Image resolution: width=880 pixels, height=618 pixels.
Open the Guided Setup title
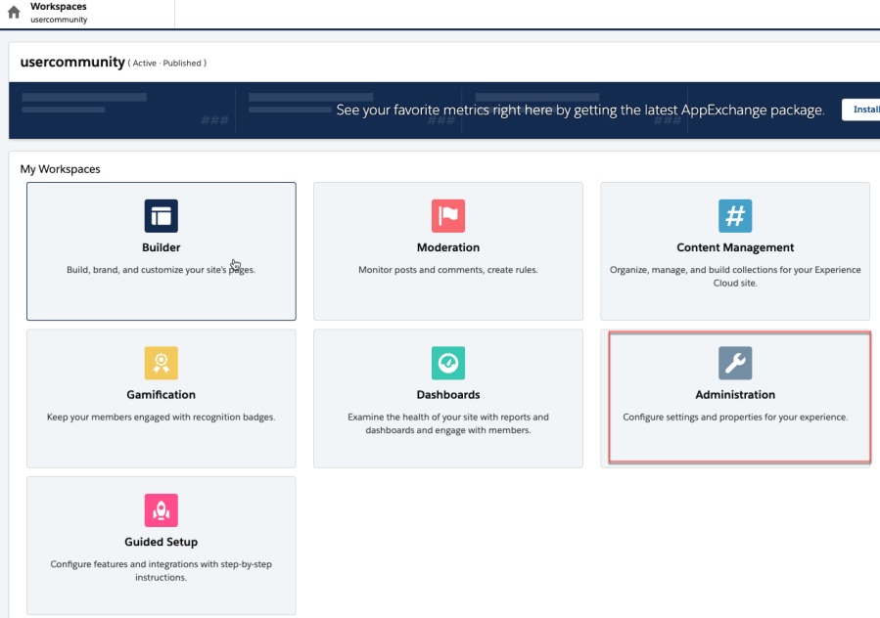(162, 542)
